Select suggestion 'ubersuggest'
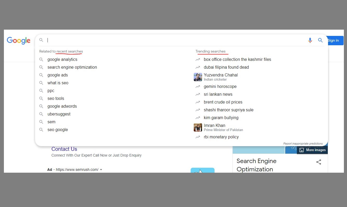Image resolution: width=347 pixels, height=207 pixels. point(59,114)
